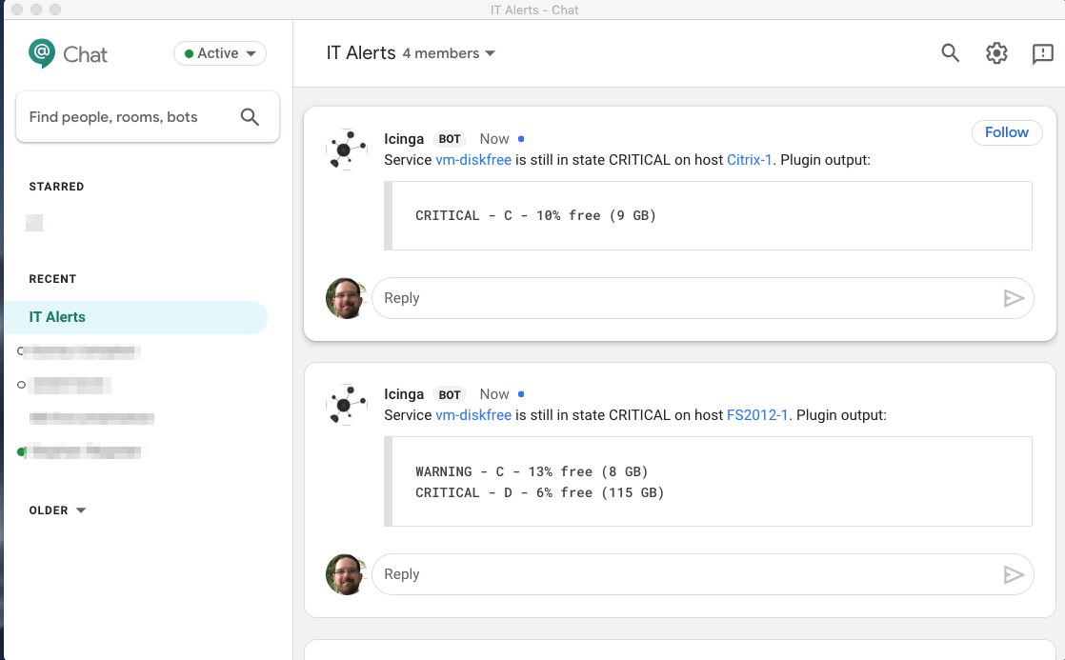Open the Active status dropdown
Screen dimensions: 1065x660
click(220, 53)
